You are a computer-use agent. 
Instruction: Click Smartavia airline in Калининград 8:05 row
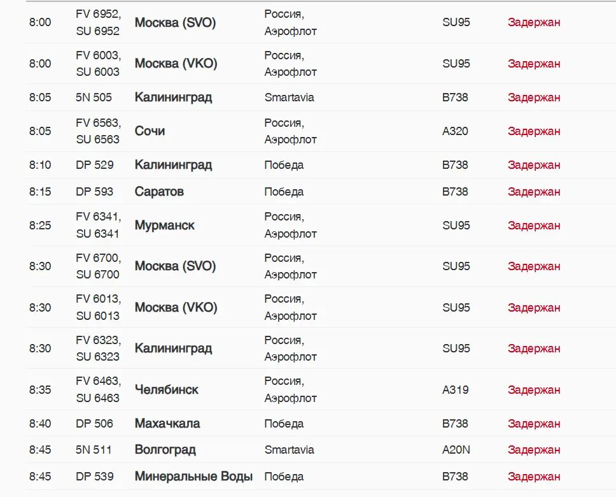(x=289, y=97)
